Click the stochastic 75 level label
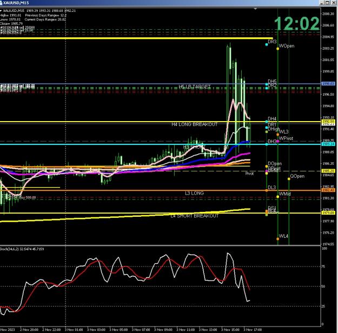The width and height of the screenshot is (338, 333). 323,267
